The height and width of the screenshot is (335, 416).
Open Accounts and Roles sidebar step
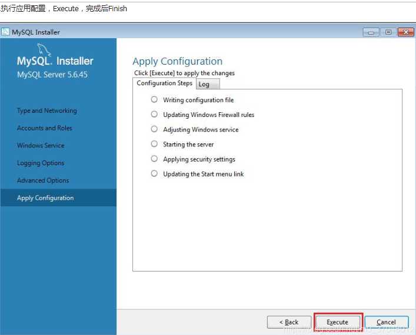45,128
